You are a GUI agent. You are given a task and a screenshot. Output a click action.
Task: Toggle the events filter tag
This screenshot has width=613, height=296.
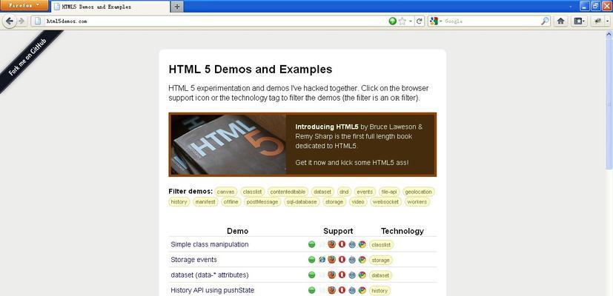pos(365,192)
